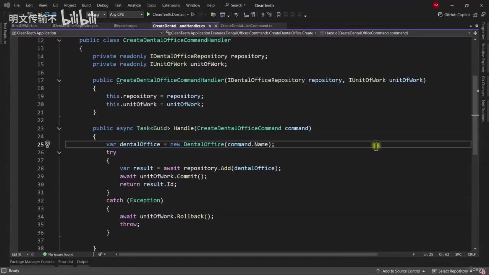Collapse the Handle method at line 23

point(59,128)
